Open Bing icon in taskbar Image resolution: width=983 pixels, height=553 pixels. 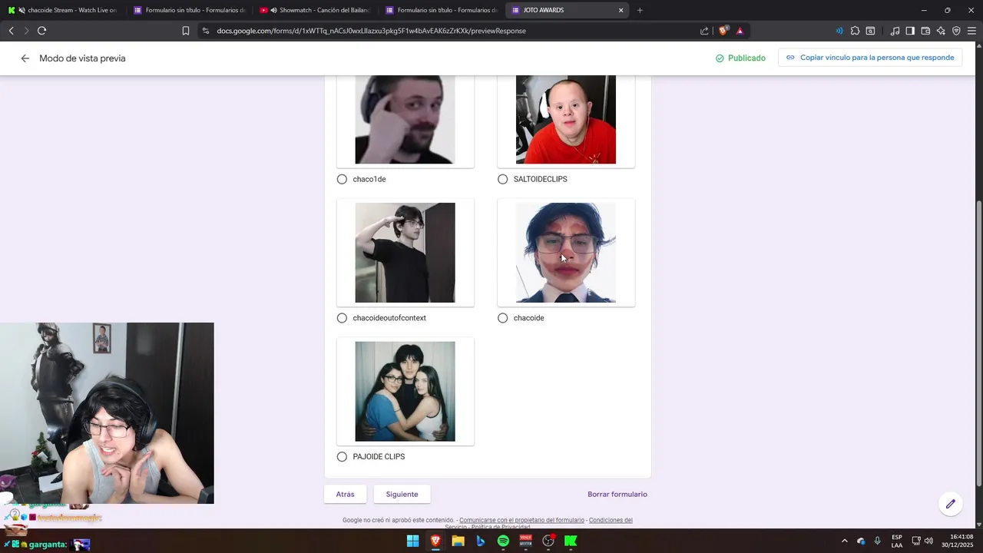point(480,541)
